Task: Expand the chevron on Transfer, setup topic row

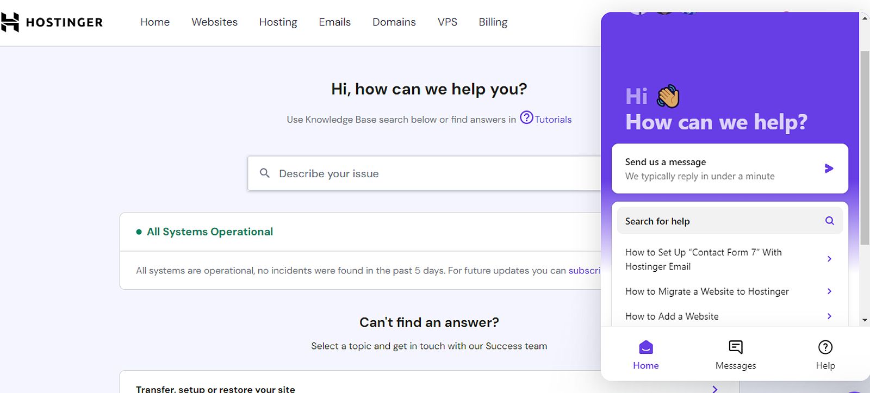Action: [715, 389]
